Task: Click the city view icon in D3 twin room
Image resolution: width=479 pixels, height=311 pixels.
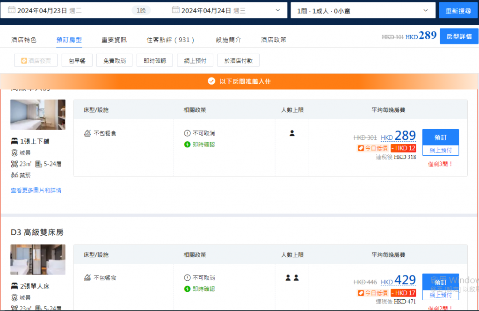Action: [x=15, y=297]
